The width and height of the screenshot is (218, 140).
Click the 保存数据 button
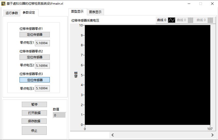pyautogui.click(x=34, y=121)
